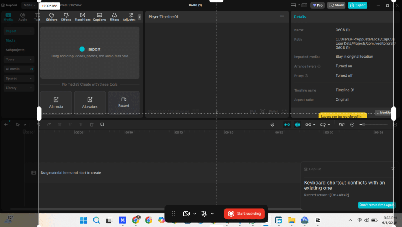
Task: Open the linkage options dropdown
Action: [314, 125]
